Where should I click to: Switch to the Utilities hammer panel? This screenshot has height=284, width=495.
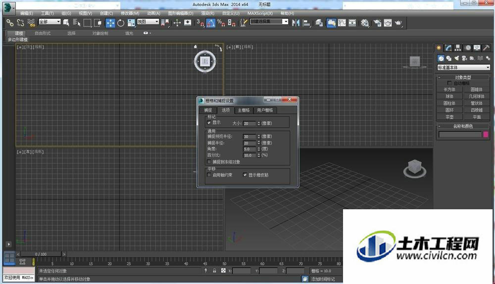tap(487, 47)
